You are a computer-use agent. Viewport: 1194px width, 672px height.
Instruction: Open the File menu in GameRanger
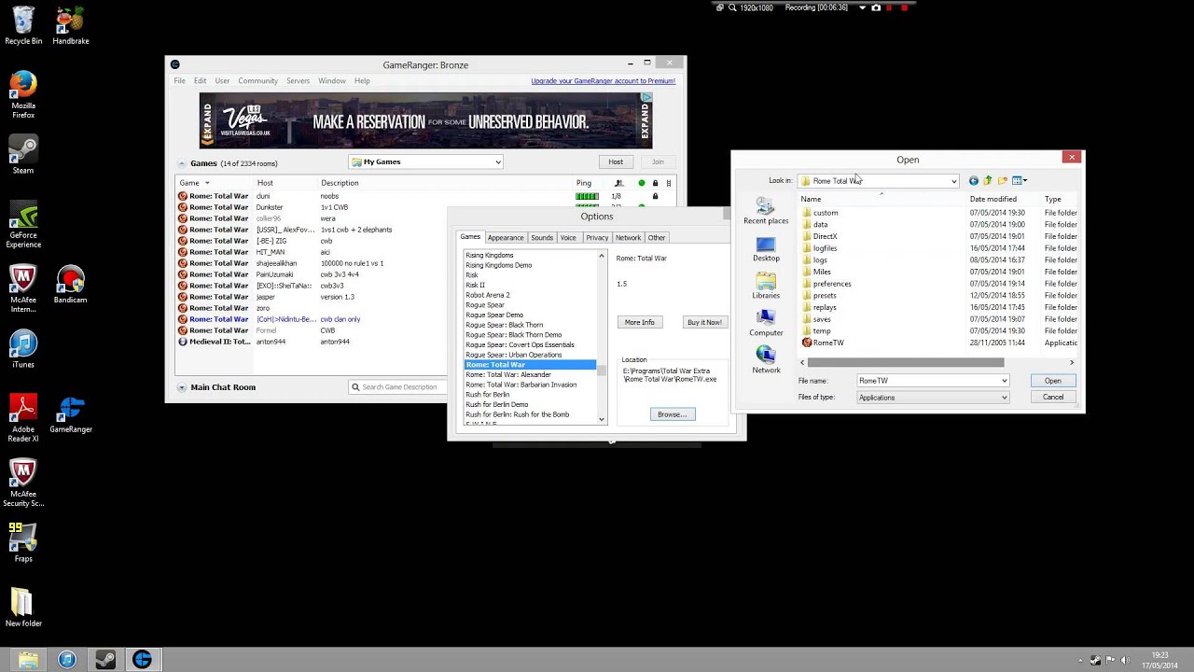[179, 81]
